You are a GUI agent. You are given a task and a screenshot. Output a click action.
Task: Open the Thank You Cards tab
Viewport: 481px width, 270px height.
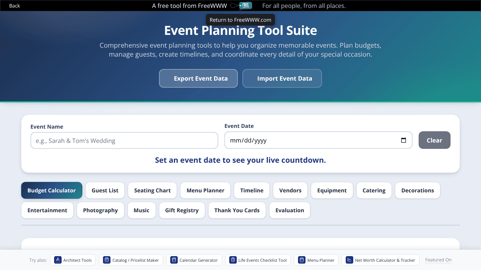[x=237, y=210]
